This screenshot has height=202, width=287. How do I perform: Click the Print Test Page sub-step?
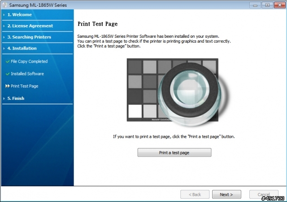pyautogui.click(x=25, y=86)
